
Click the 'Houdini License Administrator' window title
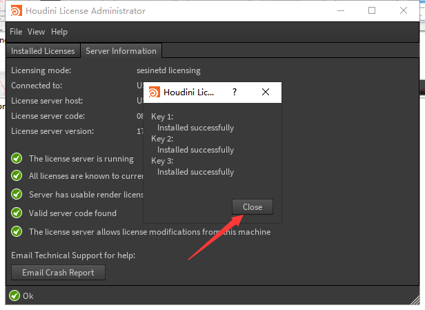86,11
